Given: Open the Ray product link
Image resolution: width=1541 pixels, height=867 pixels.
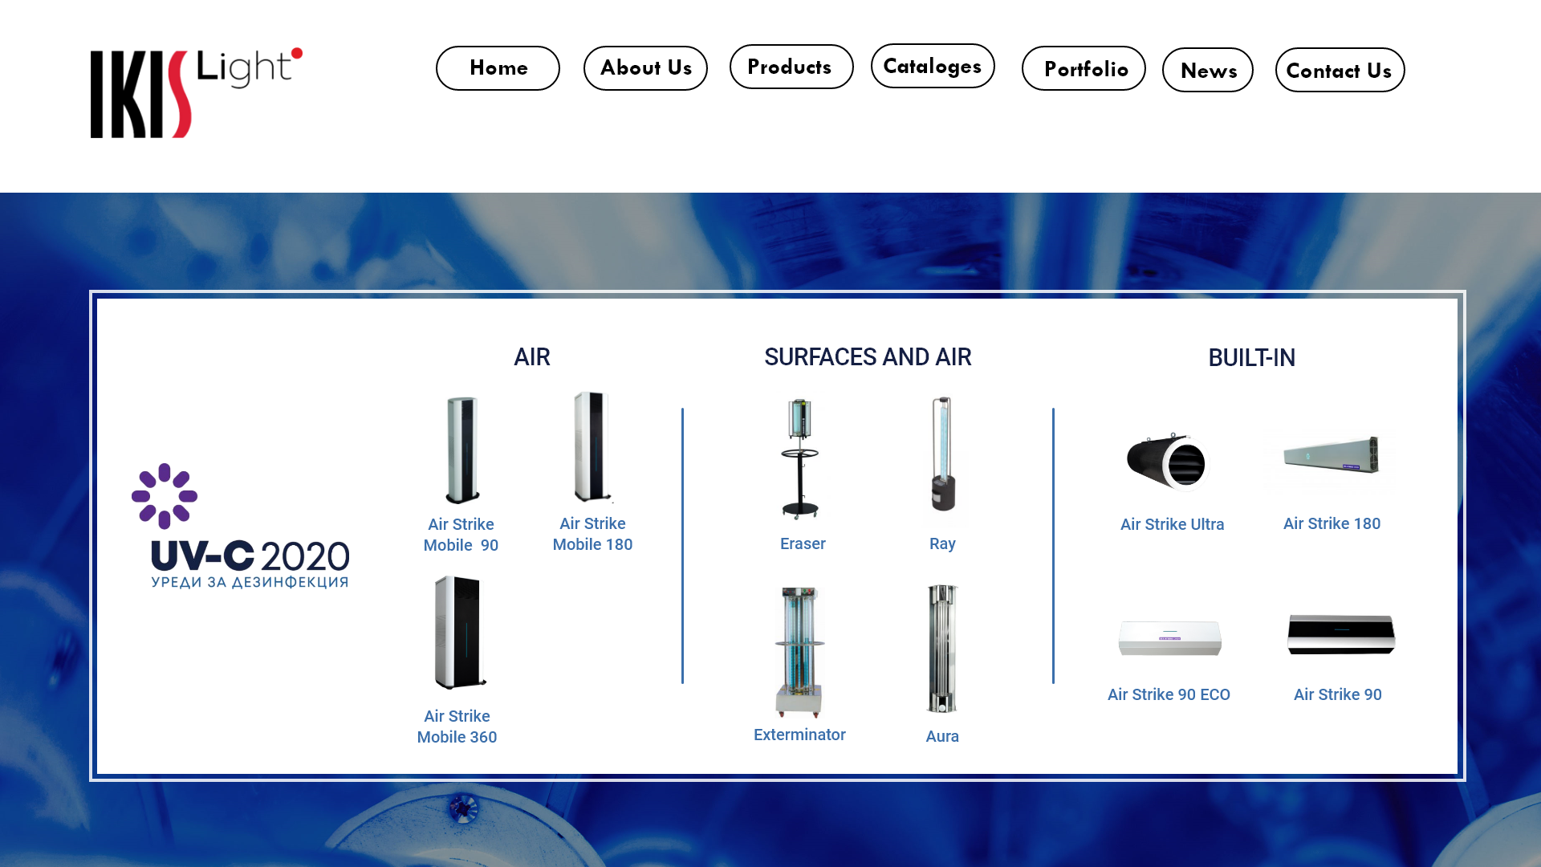Looking at the screenshot, I should click(x=942, y=543).
